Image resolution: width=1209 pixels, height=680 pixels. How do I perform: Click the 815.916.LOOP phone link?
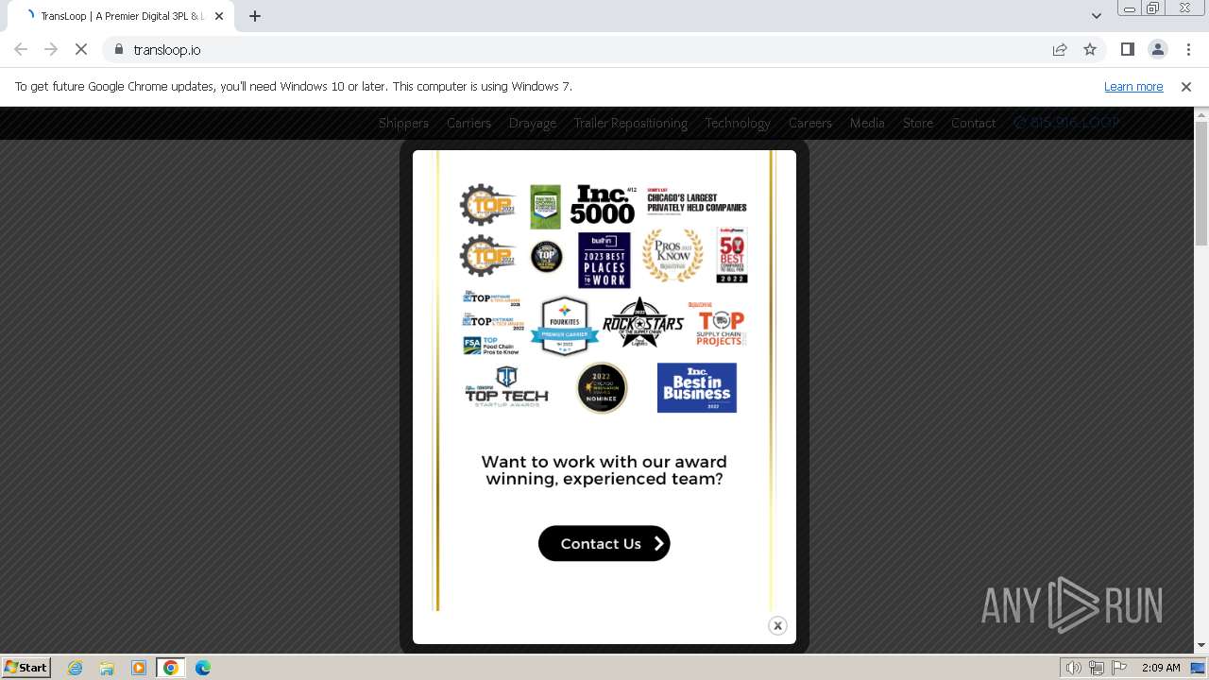pos(1067,123)
